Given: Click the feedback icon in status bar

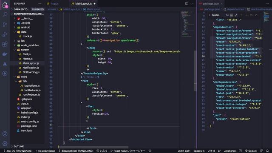Looking at the screenshot, I should (261, 151).
